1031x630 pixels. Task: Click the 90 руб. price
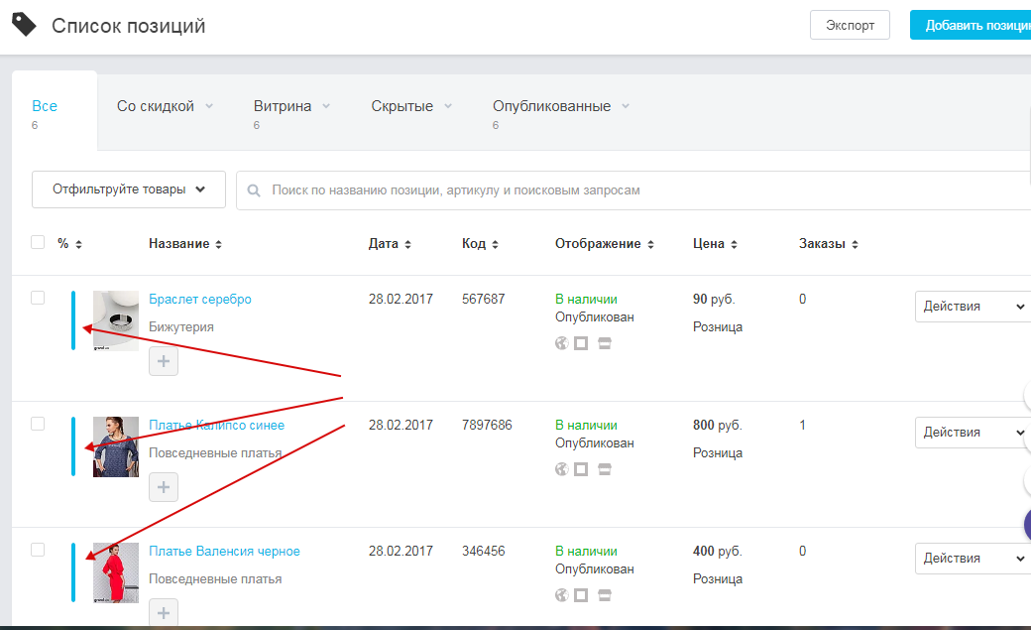point(714,299)
